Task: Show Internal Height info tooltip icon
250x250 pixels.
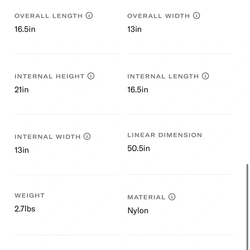Action: click(91, 76)
